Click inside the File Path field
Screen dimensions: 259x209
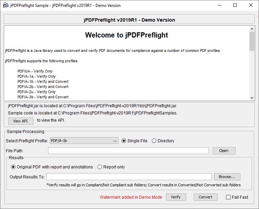pyautogui.click(x=128, y=151)
